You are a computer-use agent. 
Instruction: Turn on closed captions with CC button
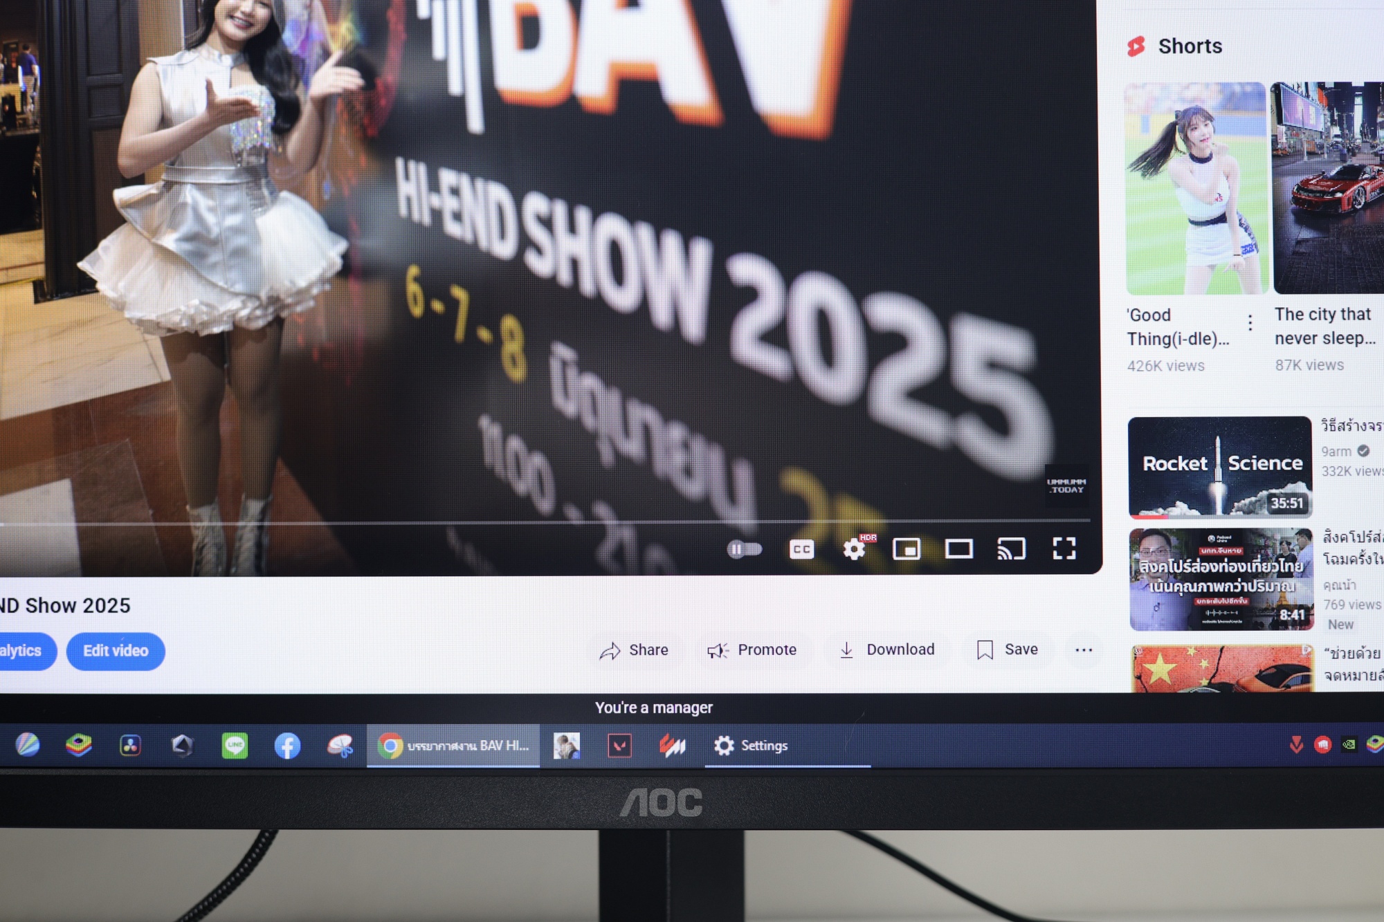[801, 549]
